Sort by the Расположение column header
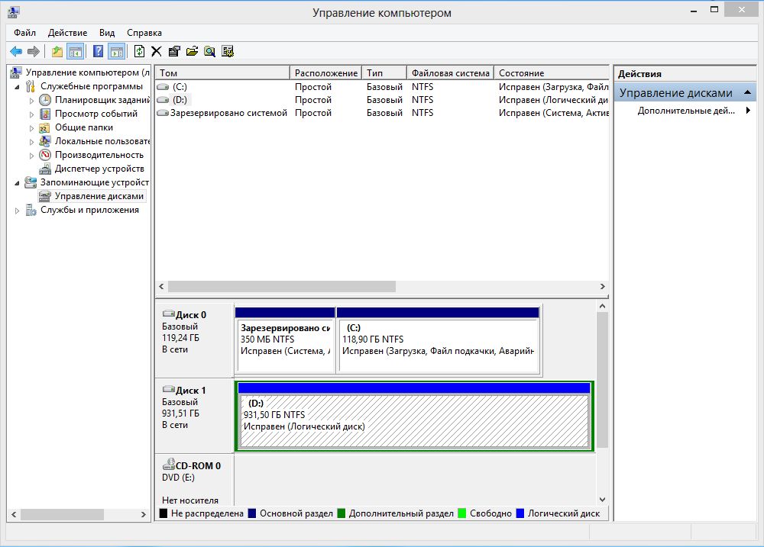This screenshot has height=547, width=764. (326, 72)
